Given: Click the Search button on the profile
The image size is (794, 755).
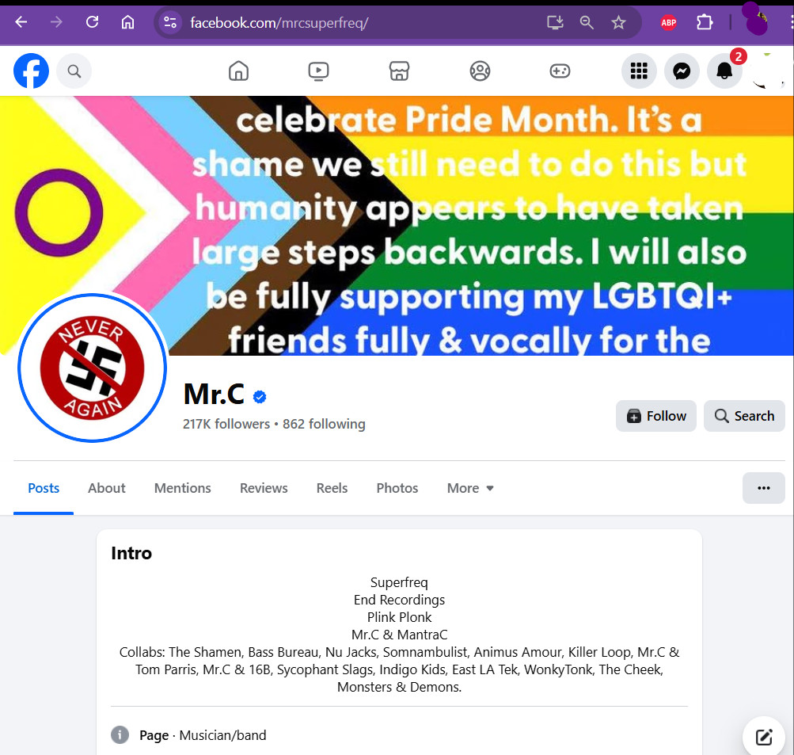Looking at the screenshot, I should (744, 416).
